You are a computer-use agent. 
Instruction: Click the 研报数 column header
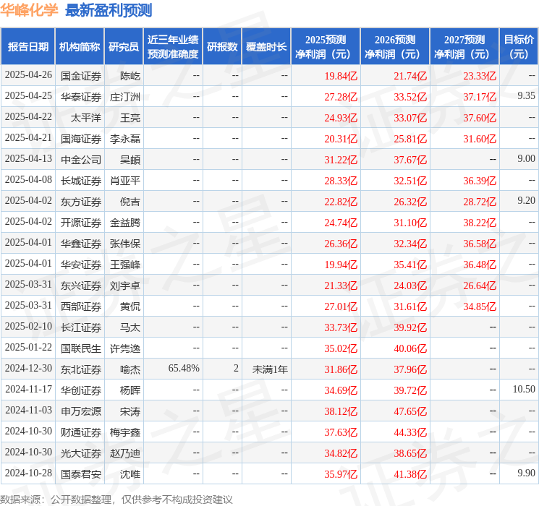point(222,47)
